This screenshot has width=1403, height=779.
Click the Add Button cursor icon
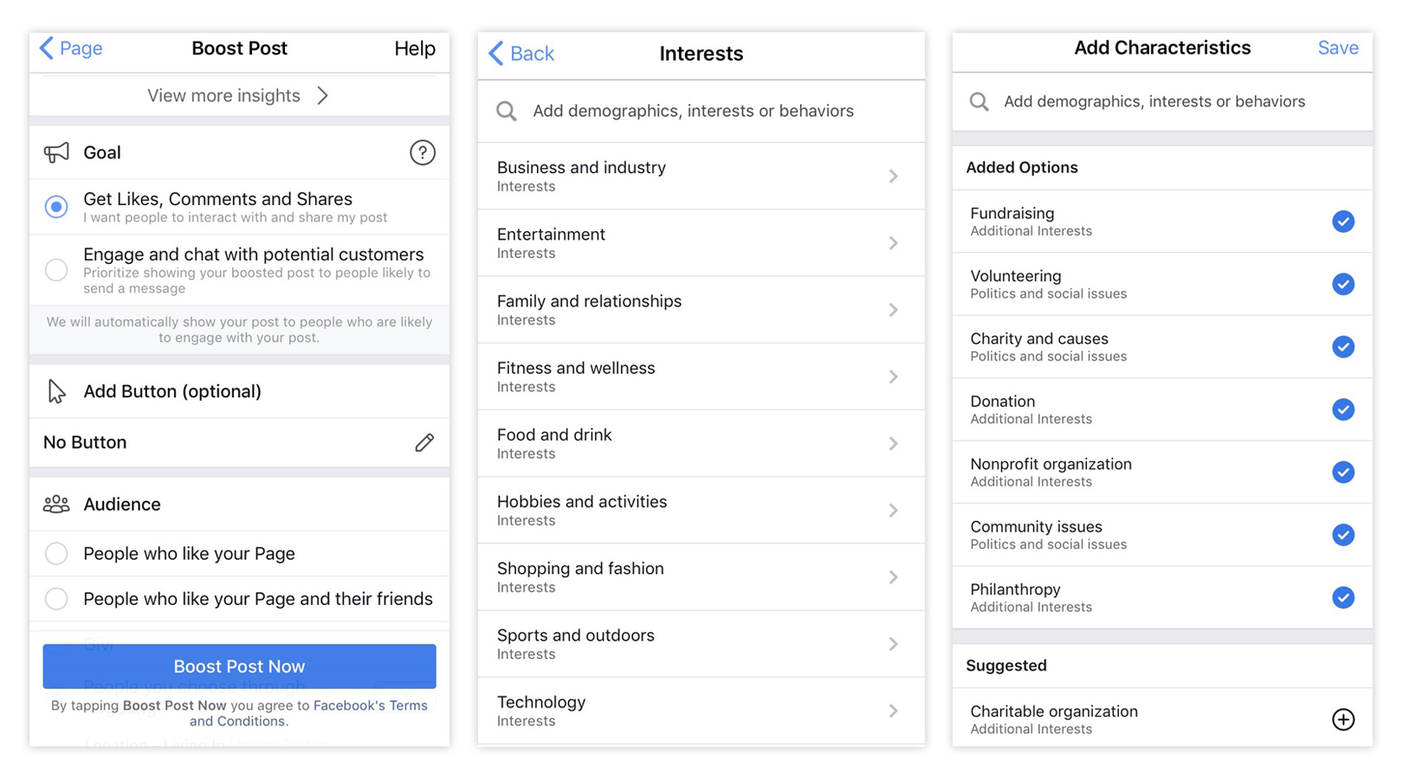[56, 392]
